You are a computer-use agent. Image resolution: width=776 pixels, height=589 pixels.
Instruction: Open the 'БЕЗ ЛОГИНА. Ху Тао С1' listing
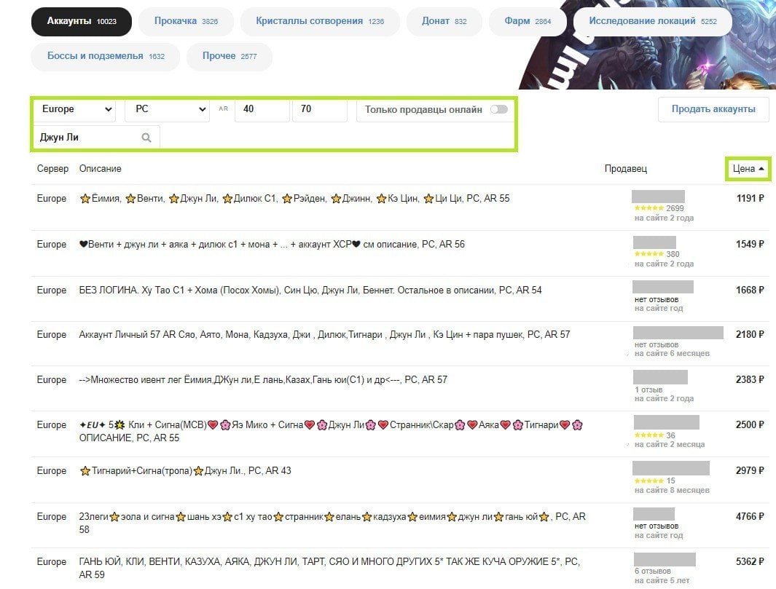[400, 299]
